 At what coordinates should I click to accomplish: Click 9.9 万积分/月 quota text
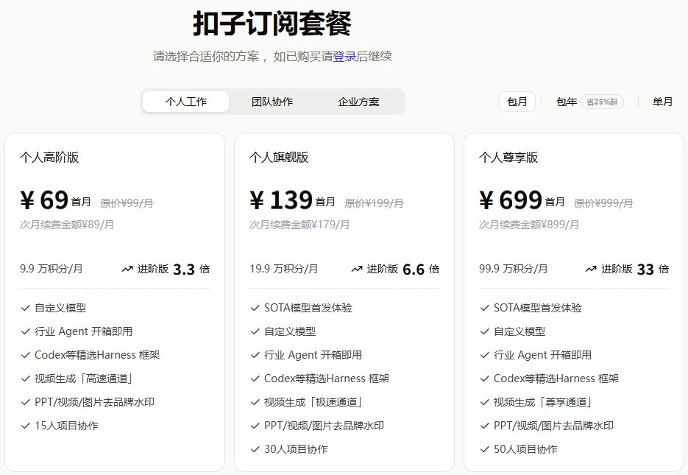point(51,268)
